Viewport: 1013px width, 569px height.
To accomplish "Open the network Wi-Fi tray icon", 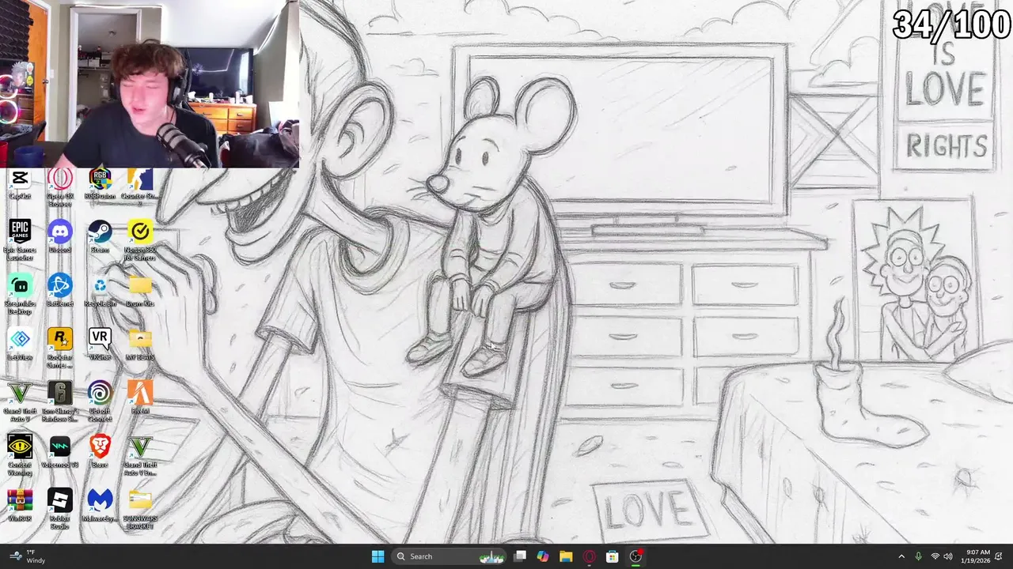I will (935, 556).
